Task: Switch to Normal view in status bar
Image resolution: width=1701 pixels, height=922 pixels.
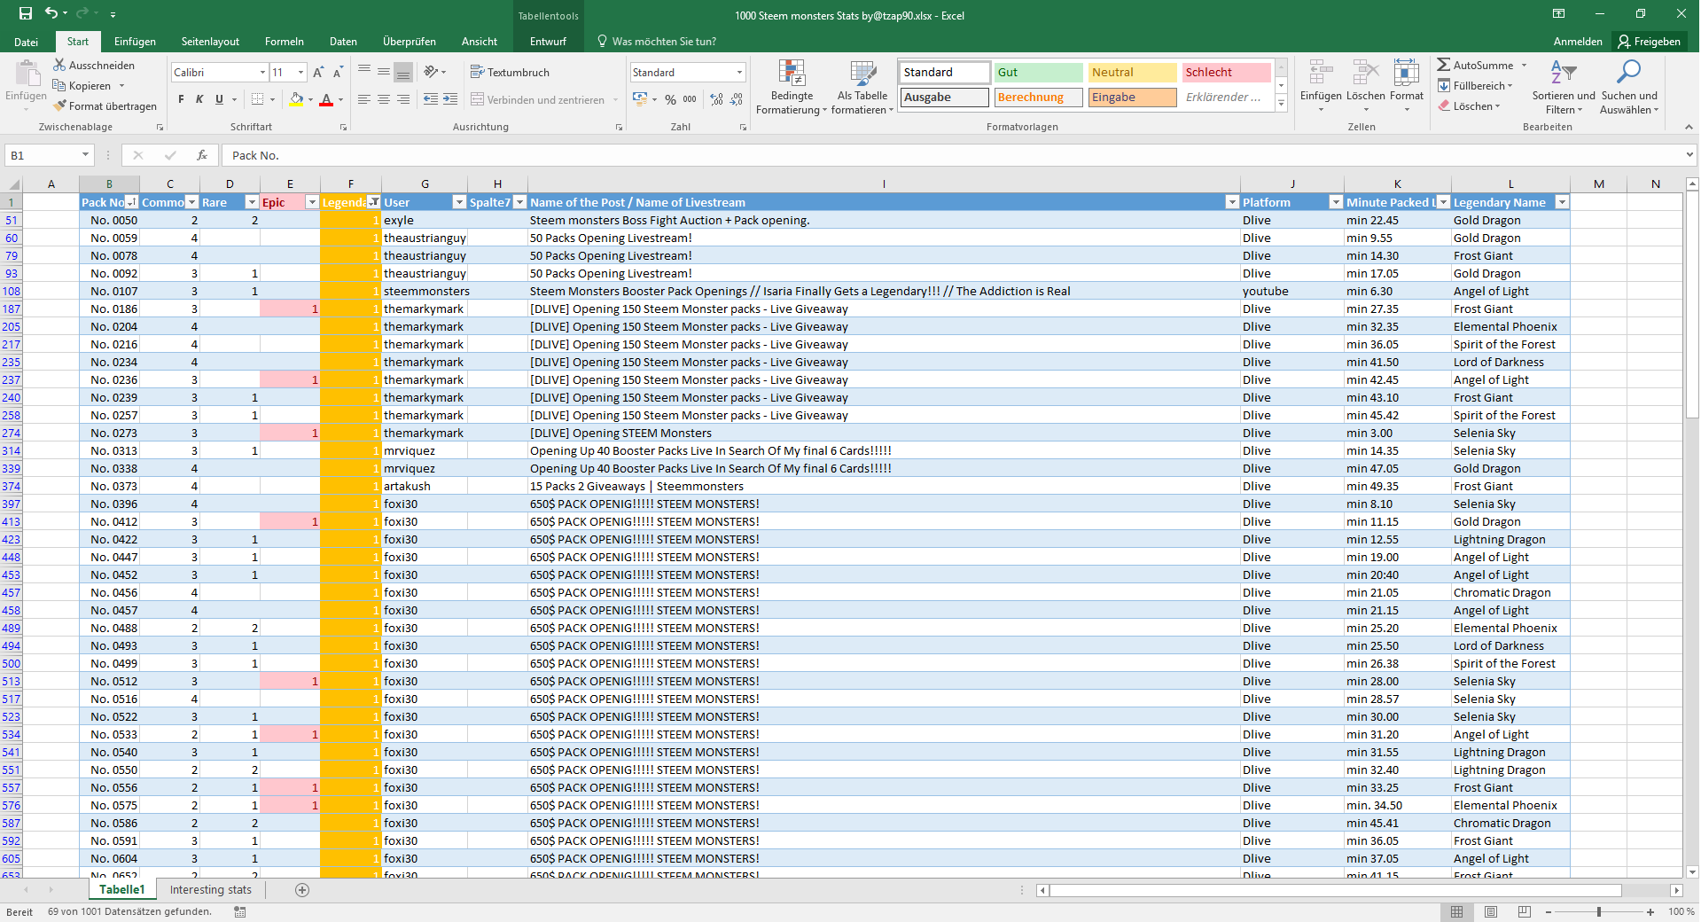Action: coord(1457,911)
